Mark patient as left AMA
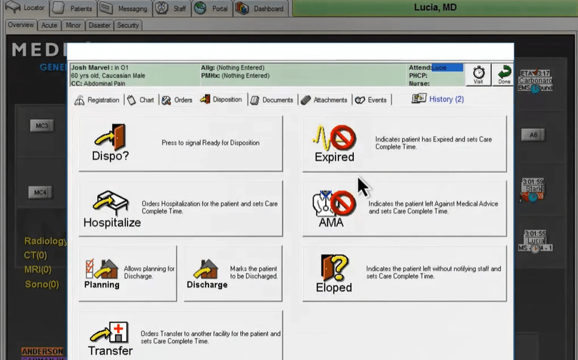The image size is (578, 360). (x=333, y=204)
